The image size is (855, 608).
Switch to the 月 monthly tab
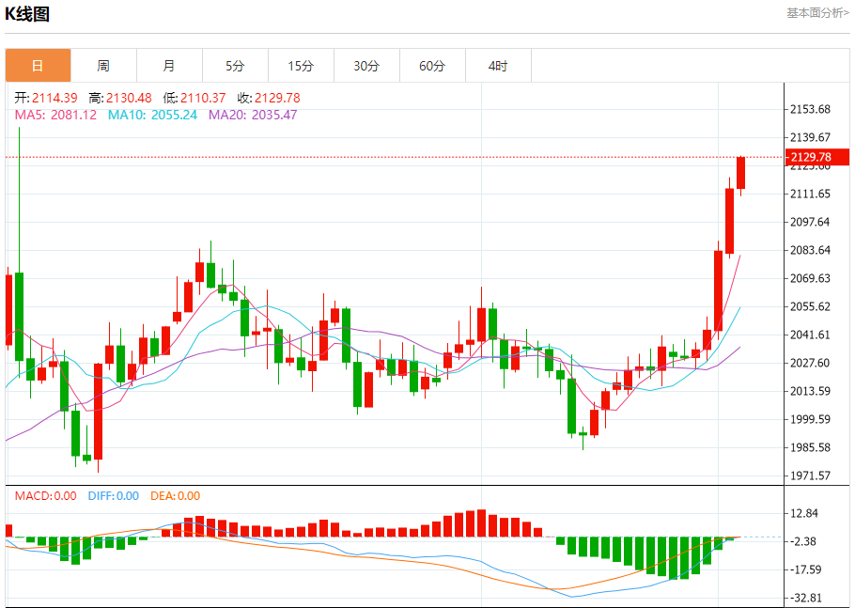pos(169,66)
